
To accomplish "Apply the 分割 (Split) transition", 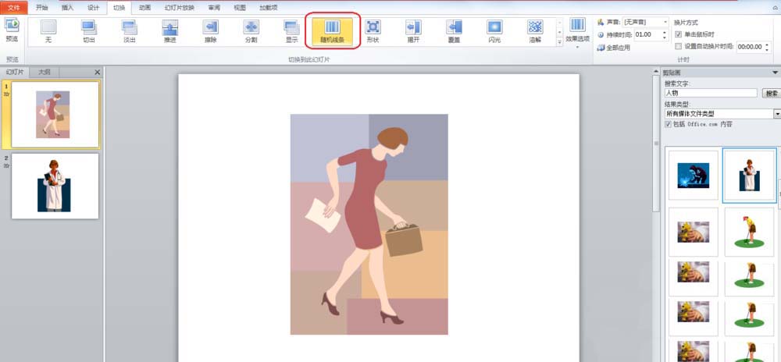I will (251, 31).
